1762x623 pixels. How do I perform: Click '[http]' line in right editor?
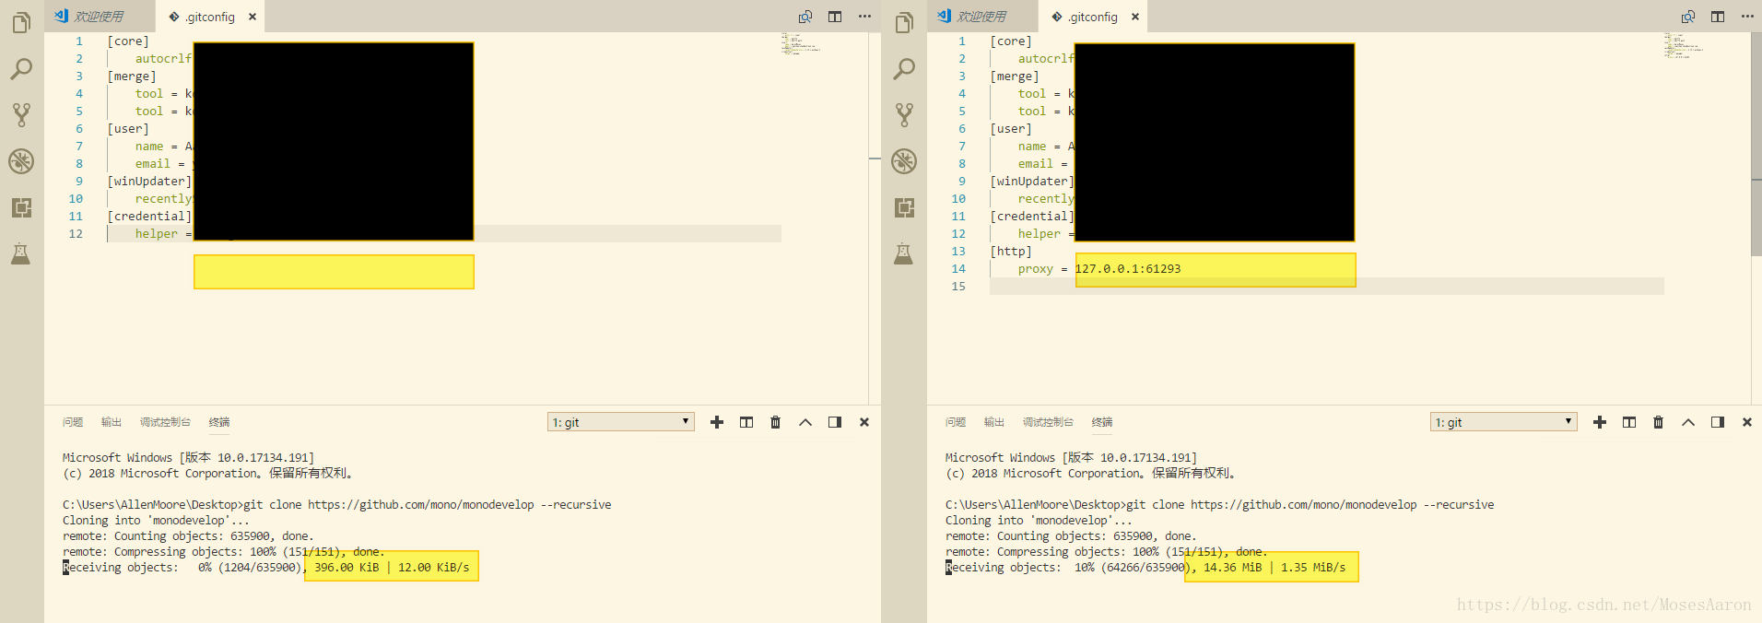1011,252
